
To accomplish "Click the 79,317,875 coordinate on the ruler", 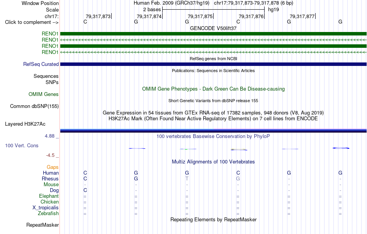I will pyautogui.click(x=200, y=16).
